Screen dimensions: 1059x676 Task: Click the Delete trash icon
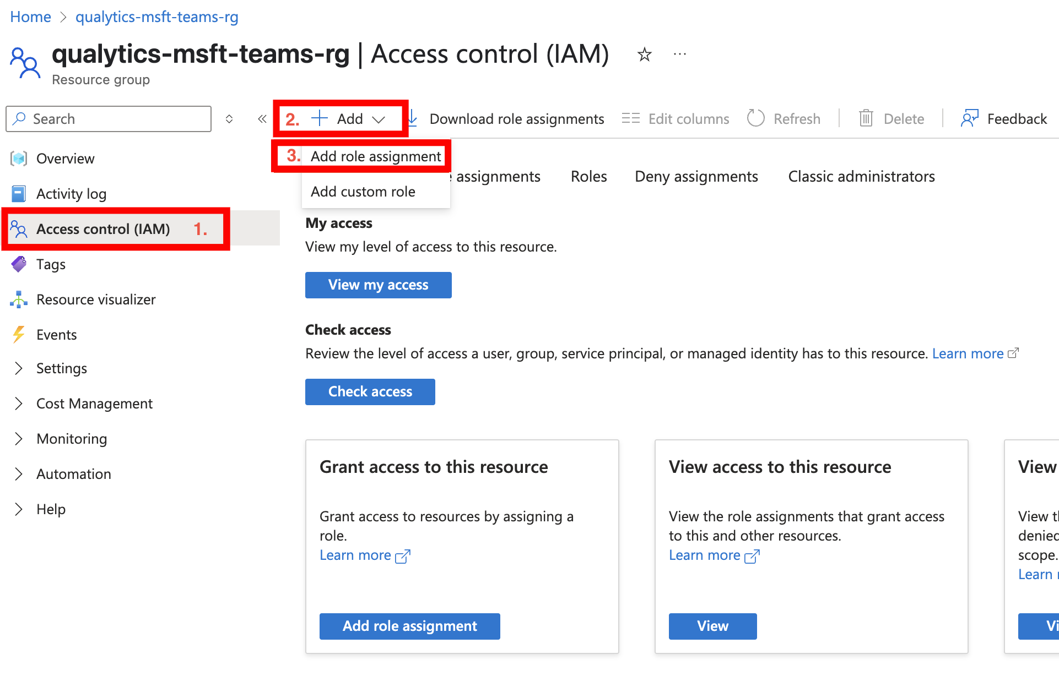click(866, 118)
